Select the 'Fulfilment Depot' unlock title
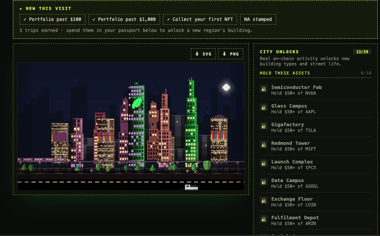Viewport: 380px width, 236px height. [295, 218]
